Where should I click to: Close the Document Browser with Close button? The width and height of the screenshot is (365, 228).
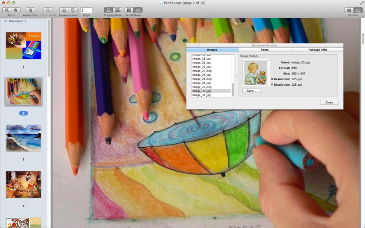[328, 102]
